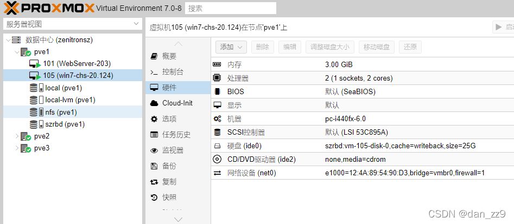Image resolution: width=514 pixels, height=224 pixels.
Task: Select nfs (pve1) storage entry text
Action: (x=61, y=112)
